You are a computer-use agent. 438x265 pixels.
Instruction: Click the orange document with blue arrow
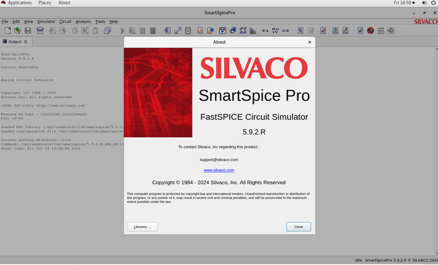click(210, 31)
